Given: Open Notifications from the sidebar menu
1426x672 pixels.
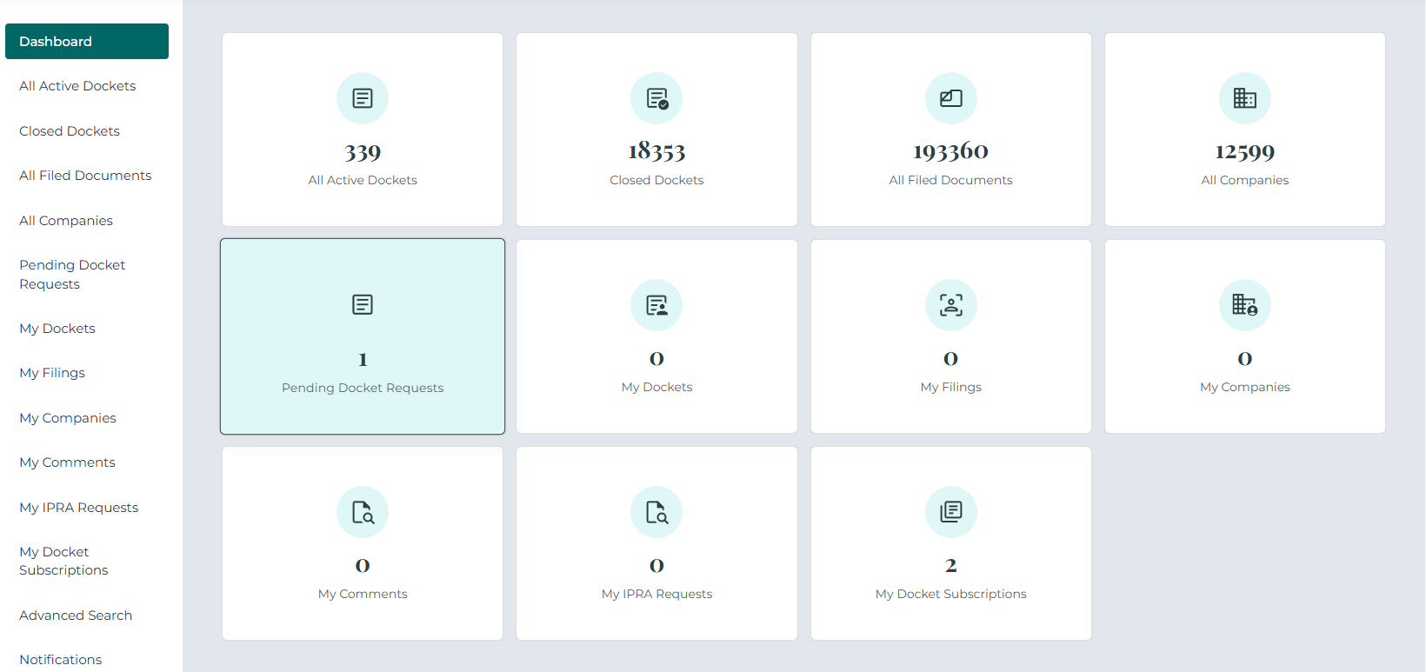Looking at the screenshot, I should (x=61, y=660).
